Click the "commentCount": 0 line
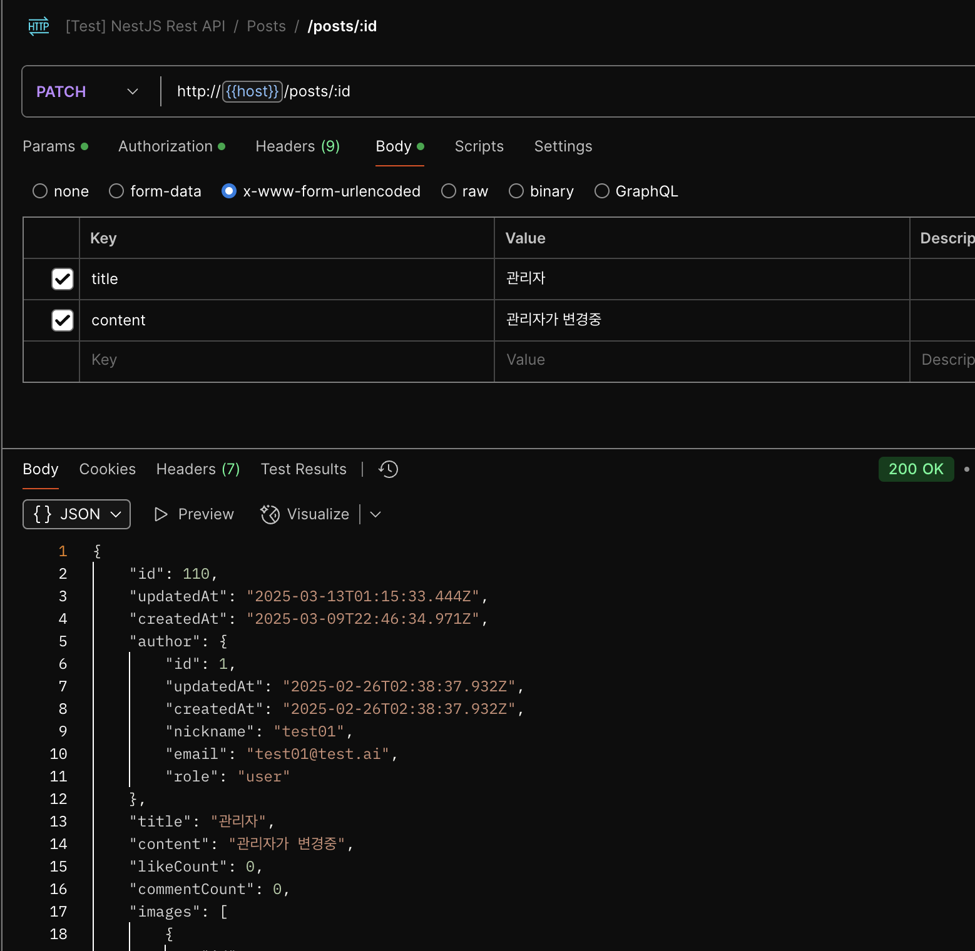The height and width of the screenshot is (951, 975). click(x=210, y=889)
